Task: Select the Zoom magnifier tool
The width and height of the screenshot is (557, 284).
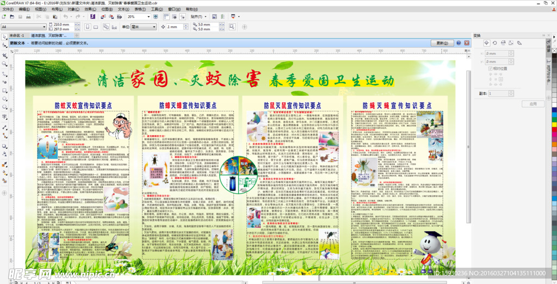Action: (x=5, y=65)
